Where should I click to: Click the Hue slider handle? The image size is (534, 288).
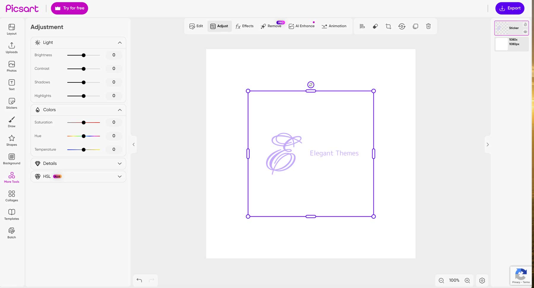(84, 136)
